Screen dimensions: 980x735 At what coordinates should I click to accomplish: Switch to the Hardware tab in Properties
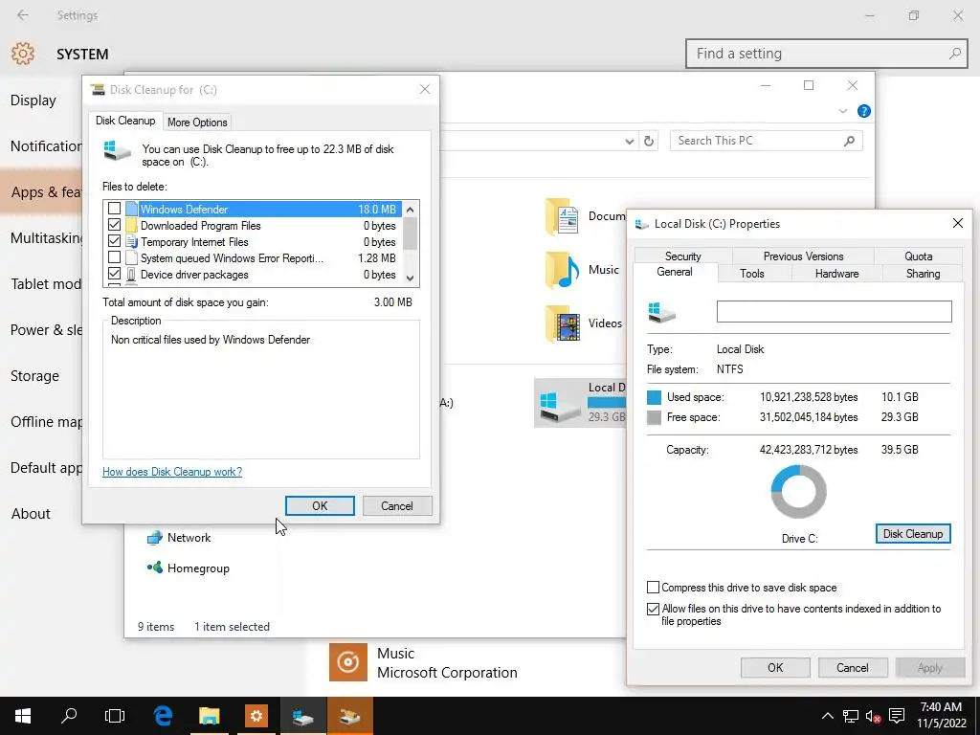[836, 274]
